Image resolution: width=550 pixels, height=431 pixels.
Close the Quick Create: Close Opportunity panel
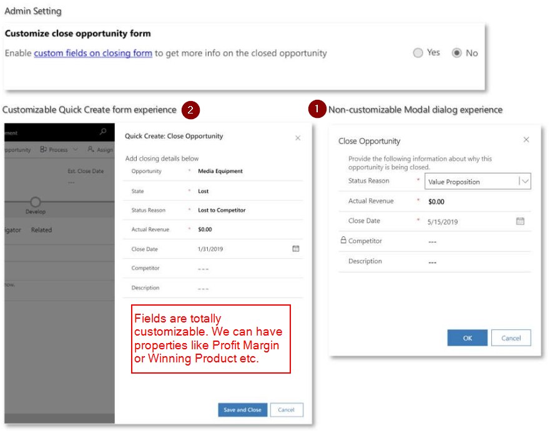[298, 138]
